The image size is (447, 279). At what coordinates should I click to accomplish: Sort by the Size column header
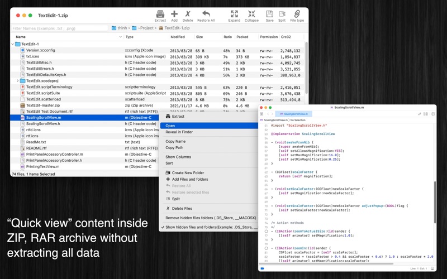[208, 37]
